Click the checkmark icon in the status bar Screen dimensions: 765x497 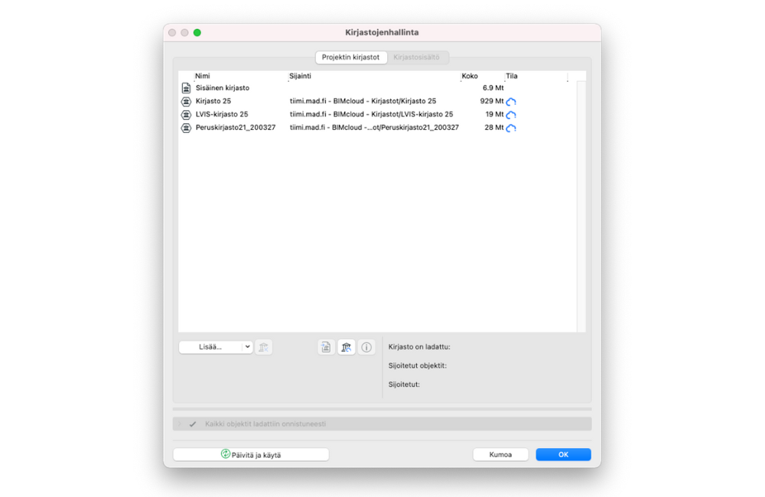193,424
